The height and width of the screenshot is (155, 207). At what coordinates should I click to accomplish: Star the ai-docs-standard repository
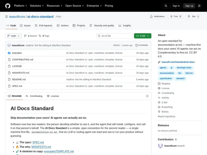[193, 16]
